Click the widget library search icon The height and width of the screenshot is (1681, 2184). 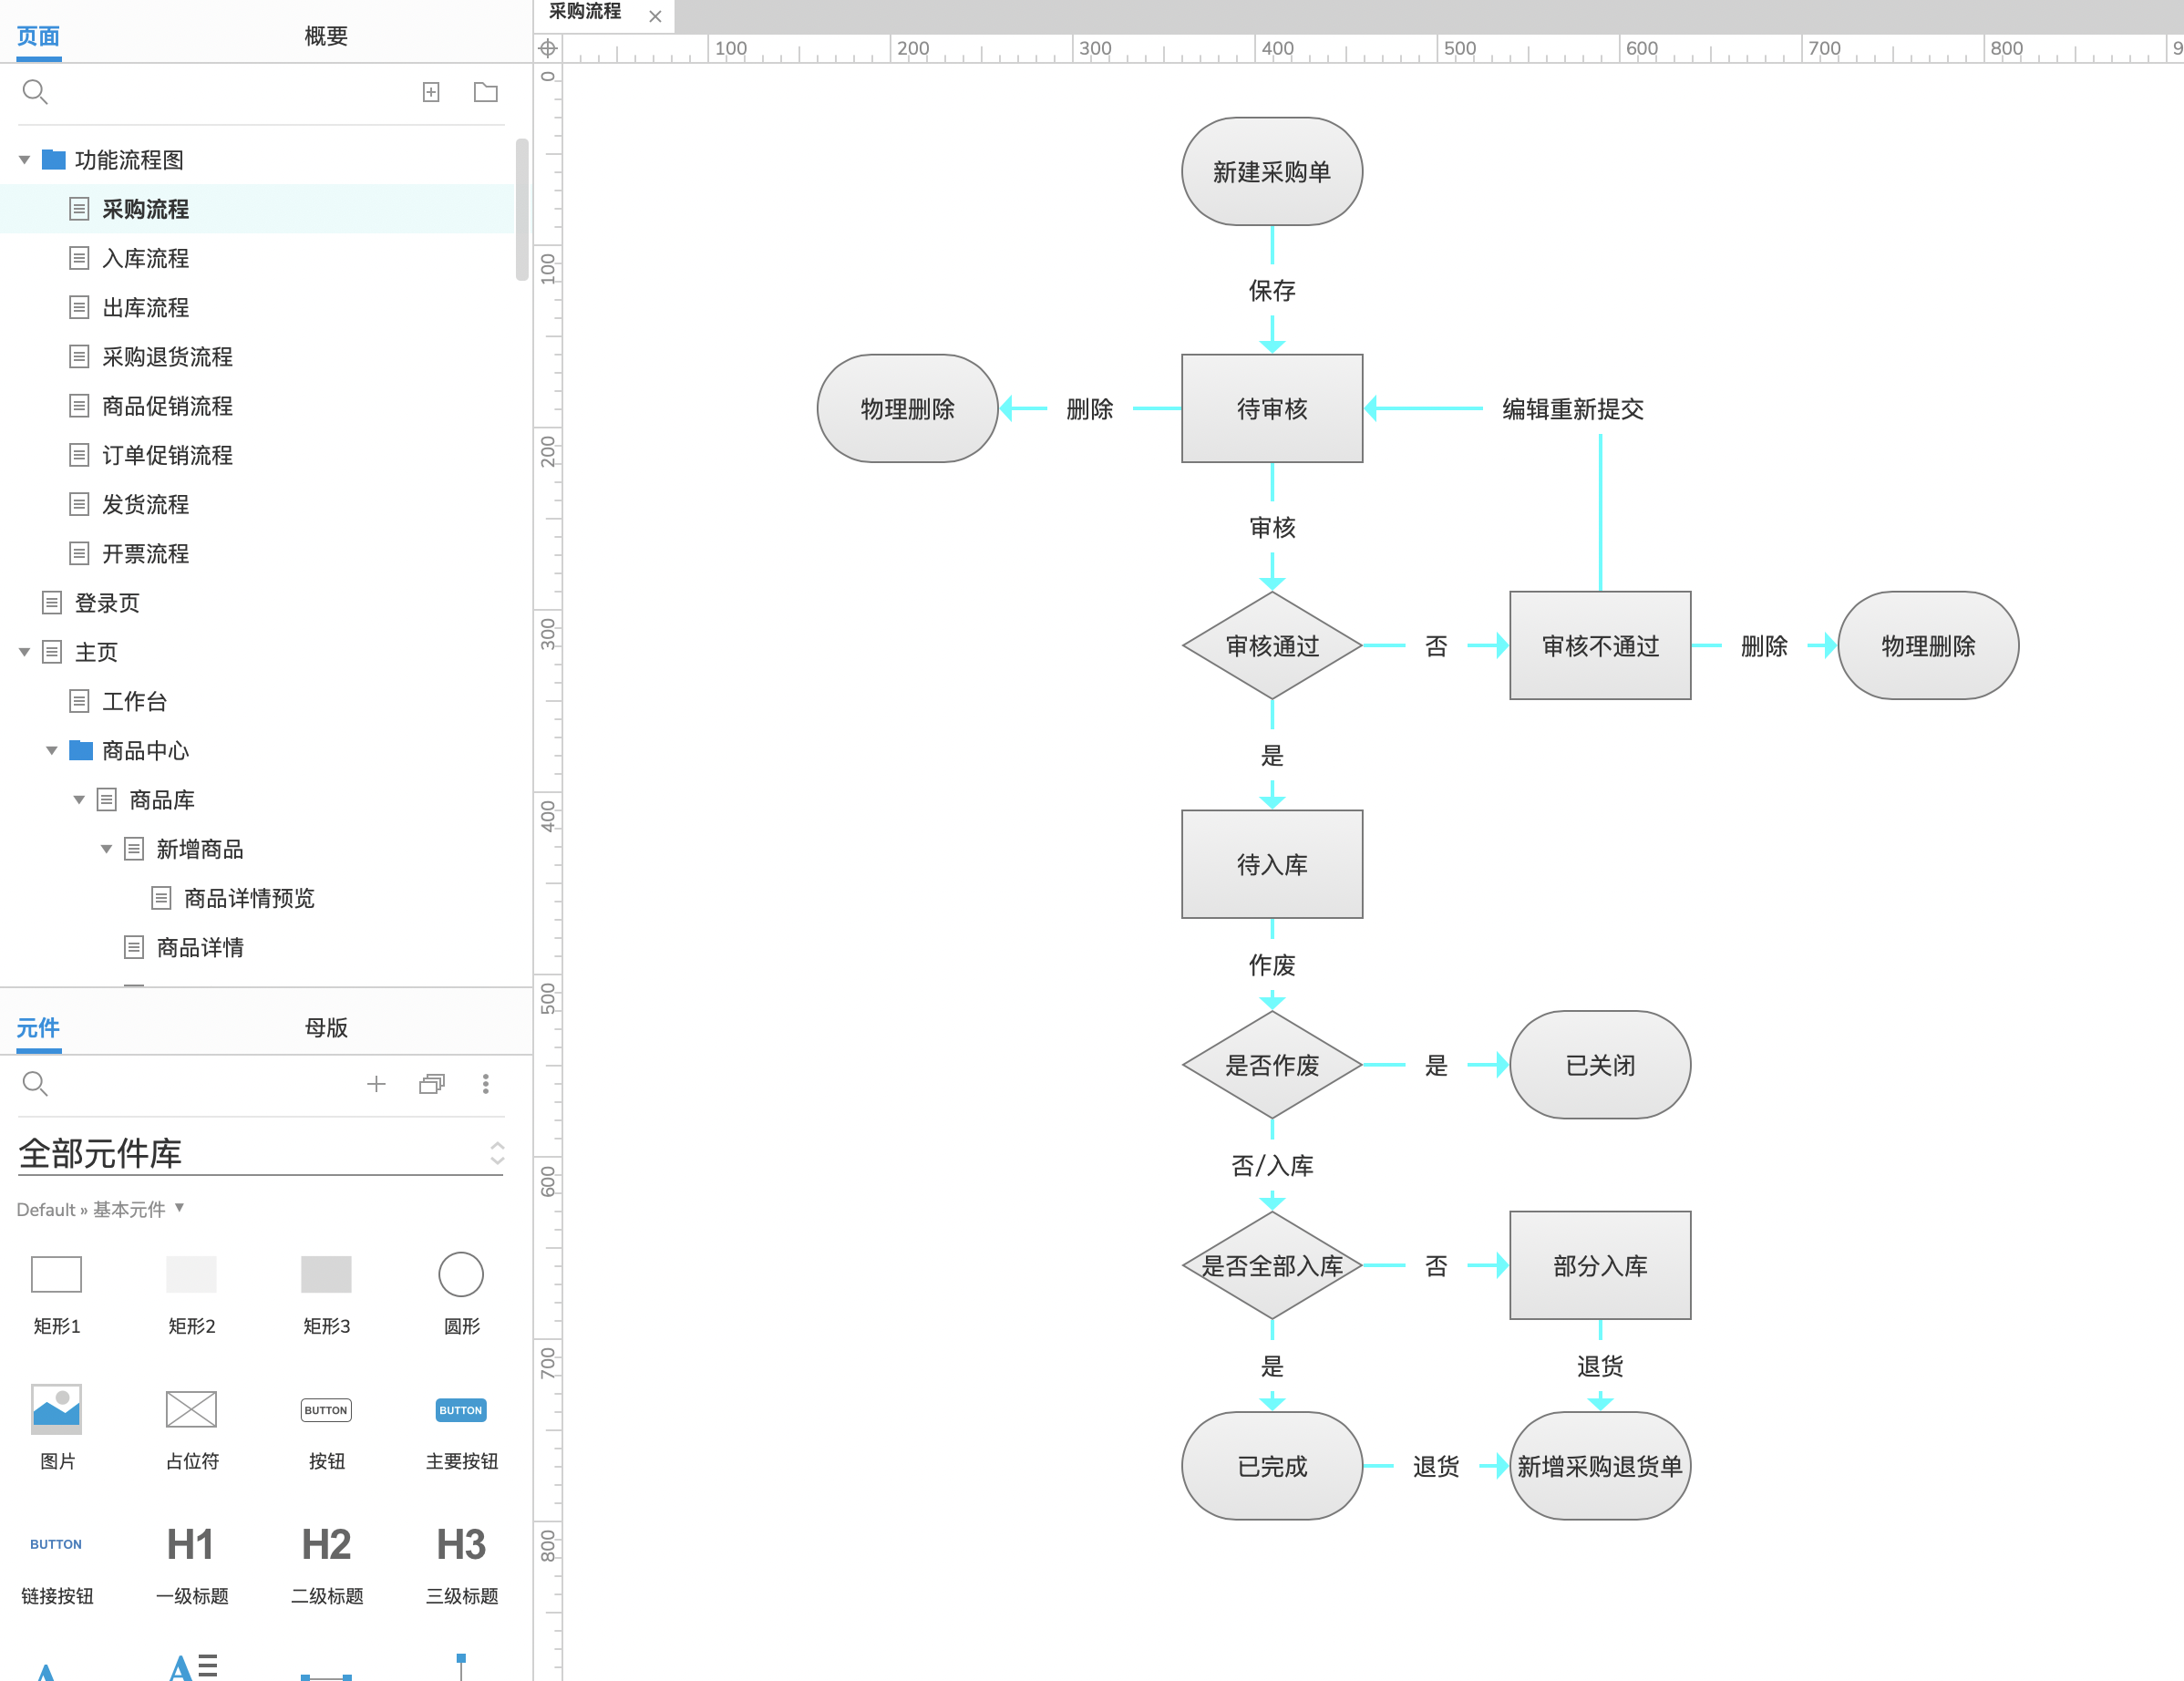[x=35, y=1083]
